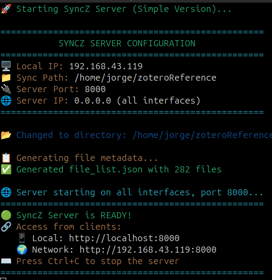Screen dimensions: 272x280
Task: Click the folder icon beside Sync Path
Action: [x=6, y=78]
